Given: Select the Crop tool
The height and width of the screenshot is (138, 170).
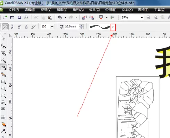Looking at the screenshot, I should [3, 53].
